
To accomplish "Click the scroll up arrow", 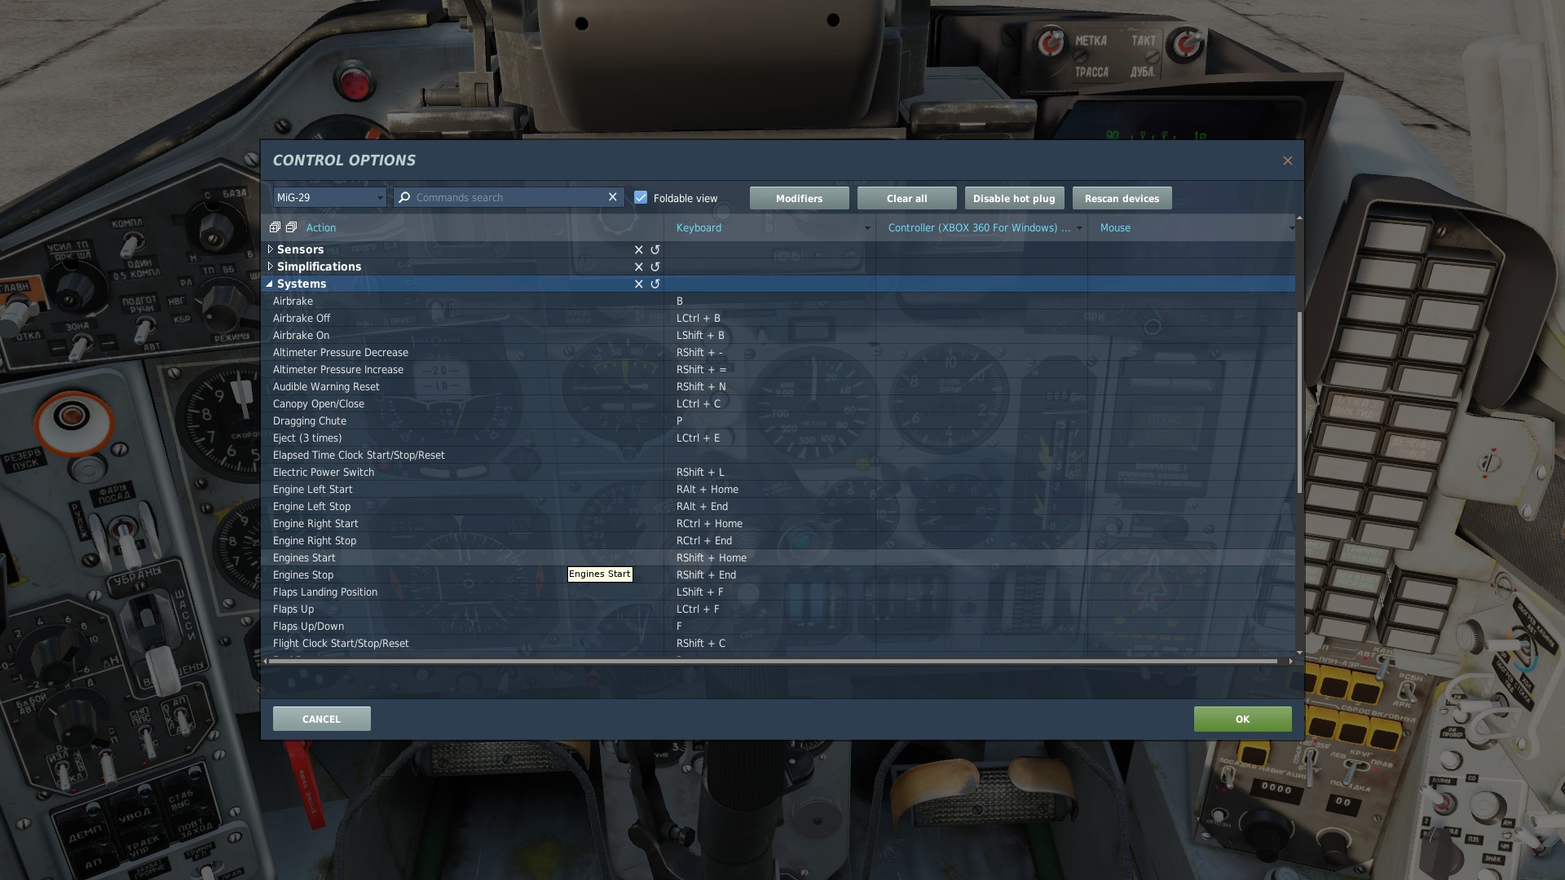I will (x=1299, y=218).
